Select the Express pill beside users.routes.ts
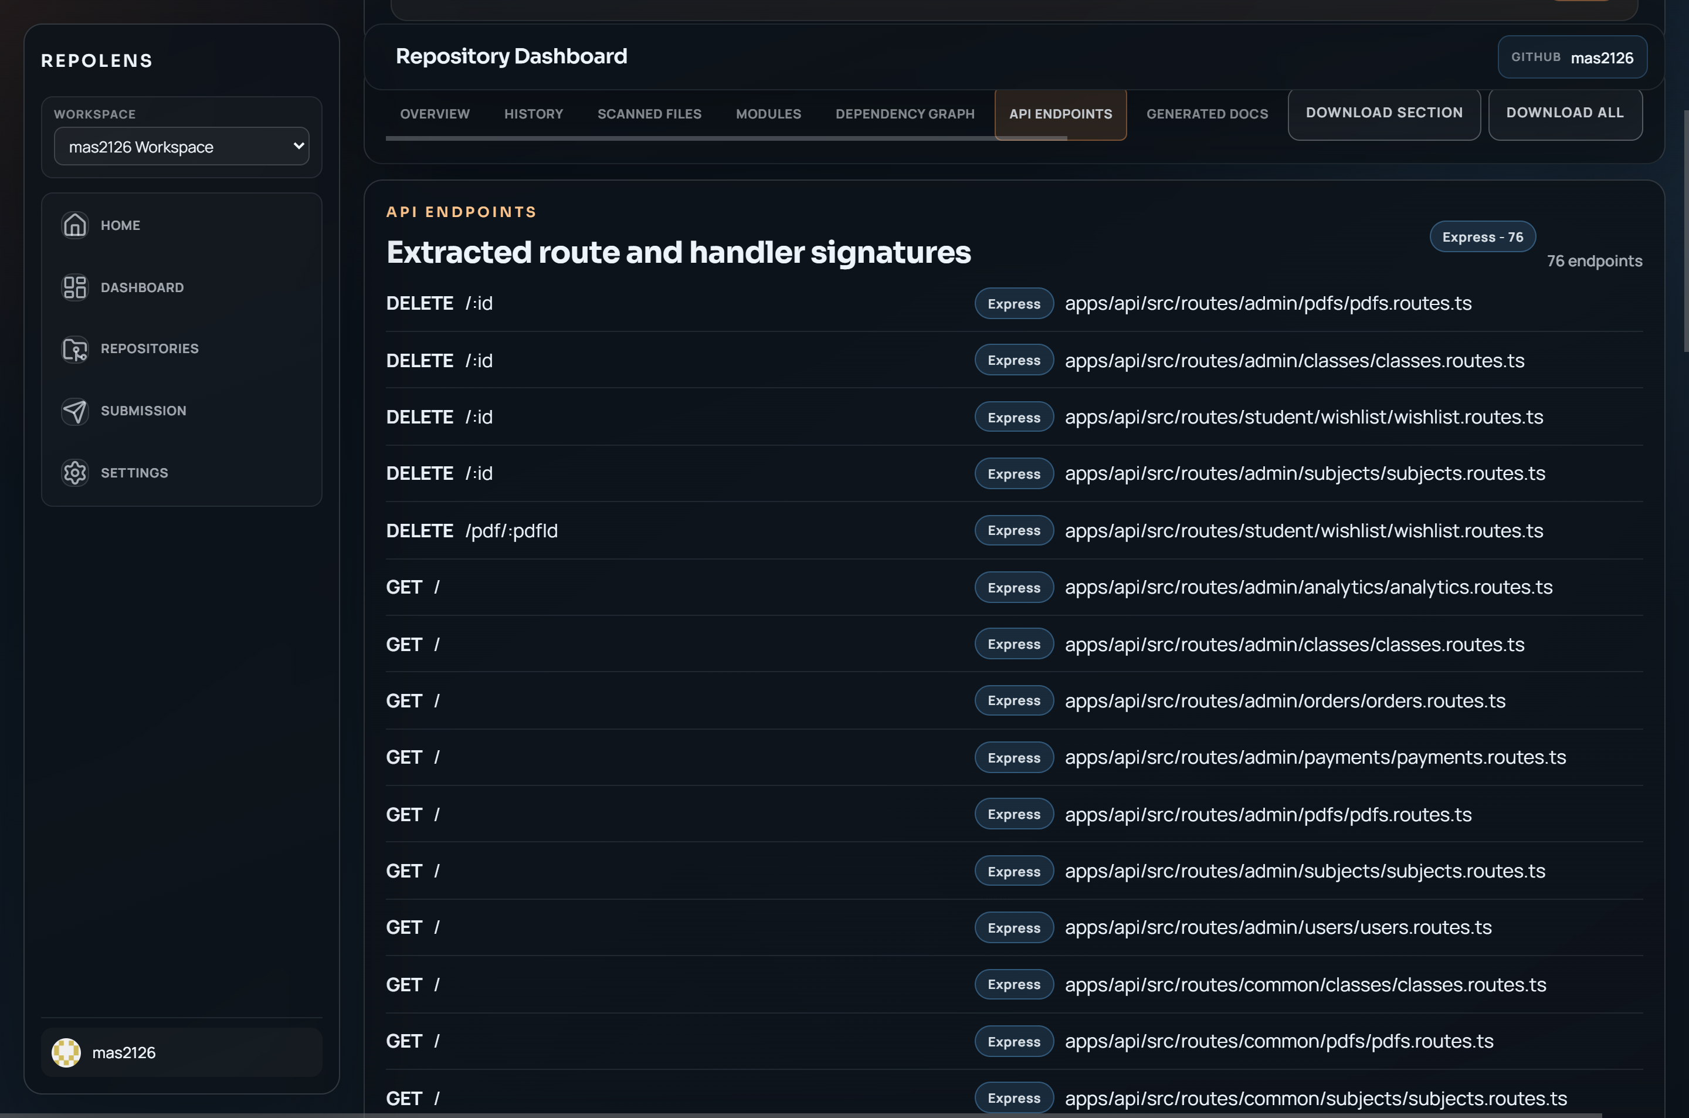This screenshot has width=1689, height=1118. coord(1013,927)
